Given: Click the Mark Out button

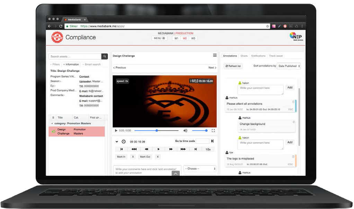Looking at the screenshot, I should 145,157.
